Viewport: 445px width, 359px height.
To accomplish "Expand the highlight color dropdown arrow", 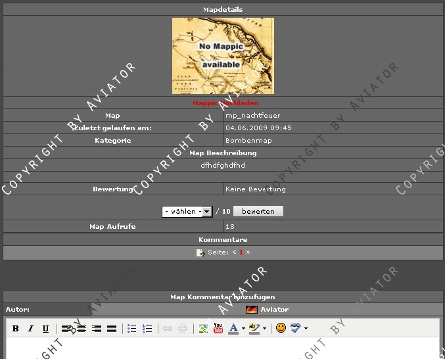I will click(264, 328).
